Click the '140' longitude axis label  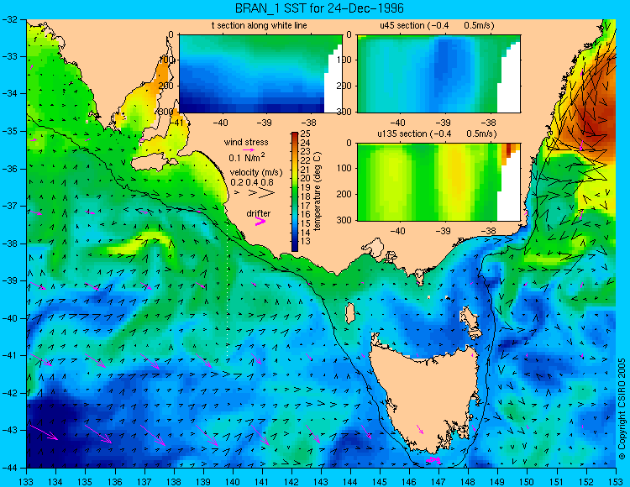[x=232, y=481]
